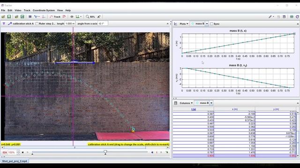Click the paths and trails icon
This screenshot has height=168, width=300.
coord(77,17)
